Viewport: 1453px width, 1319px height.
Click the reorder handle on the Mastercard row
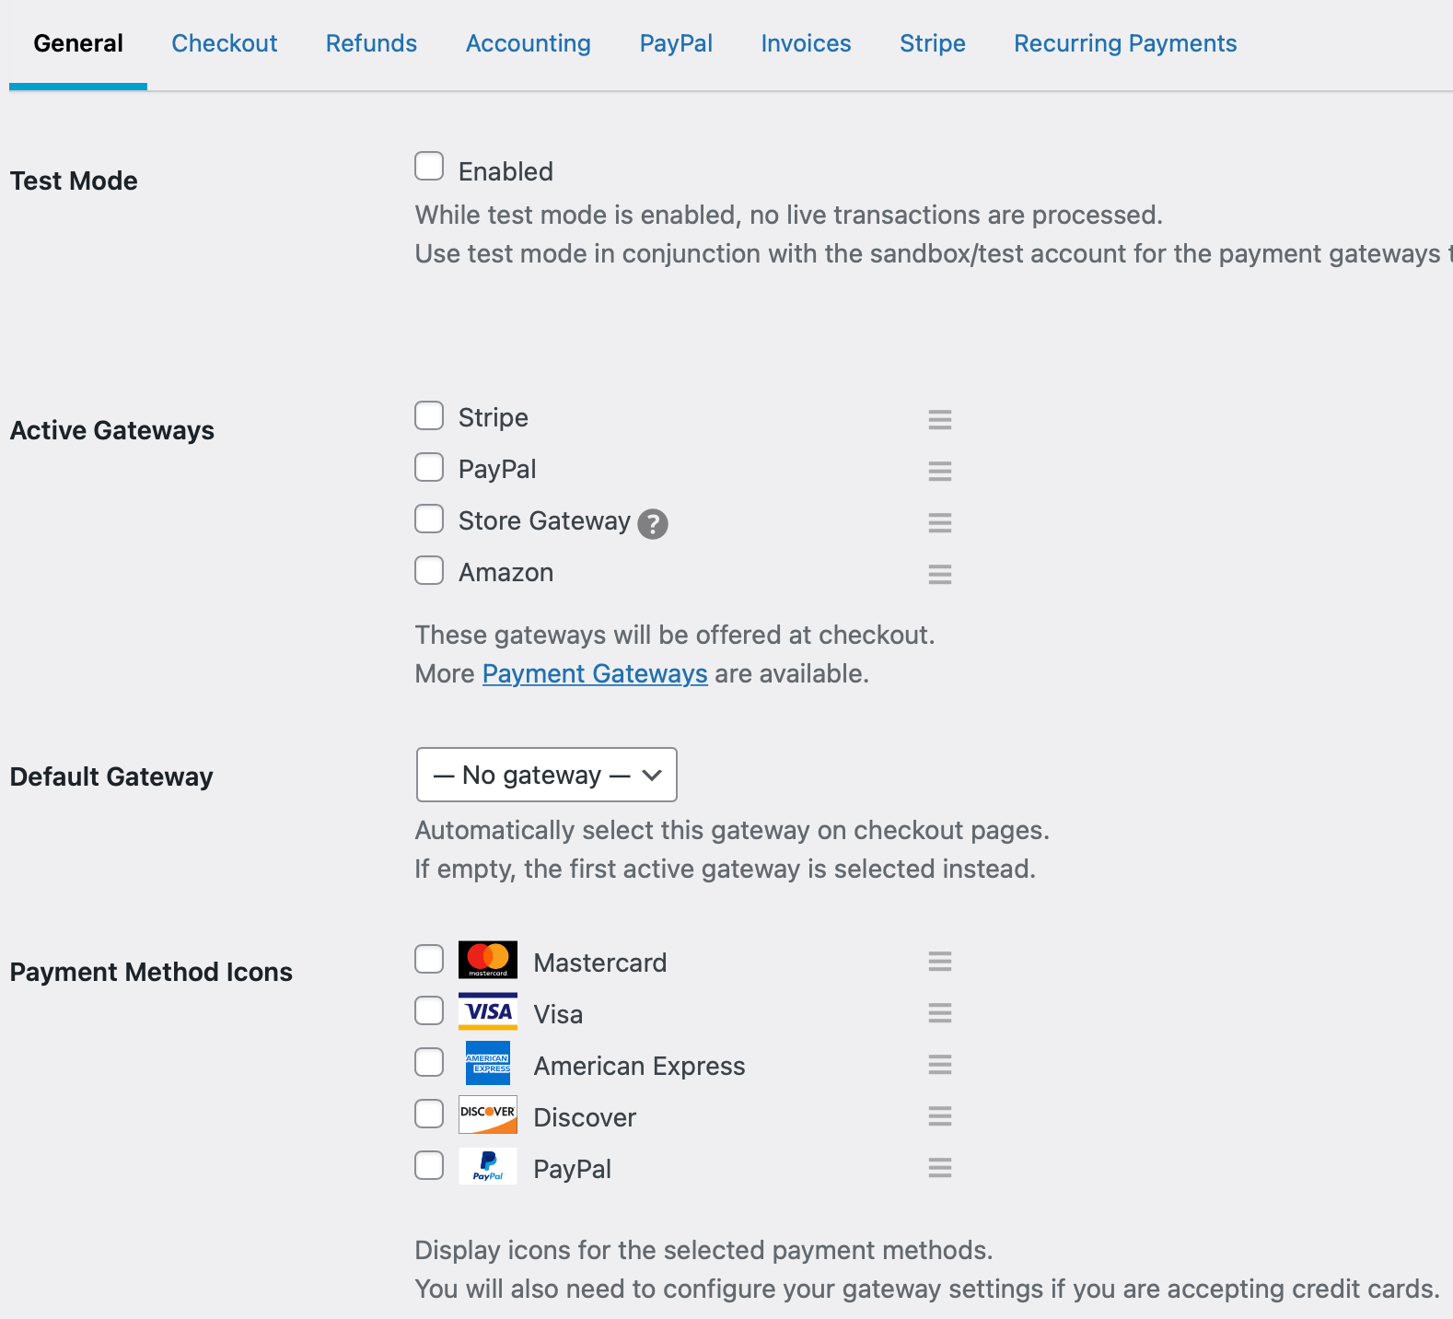(939, 961)
